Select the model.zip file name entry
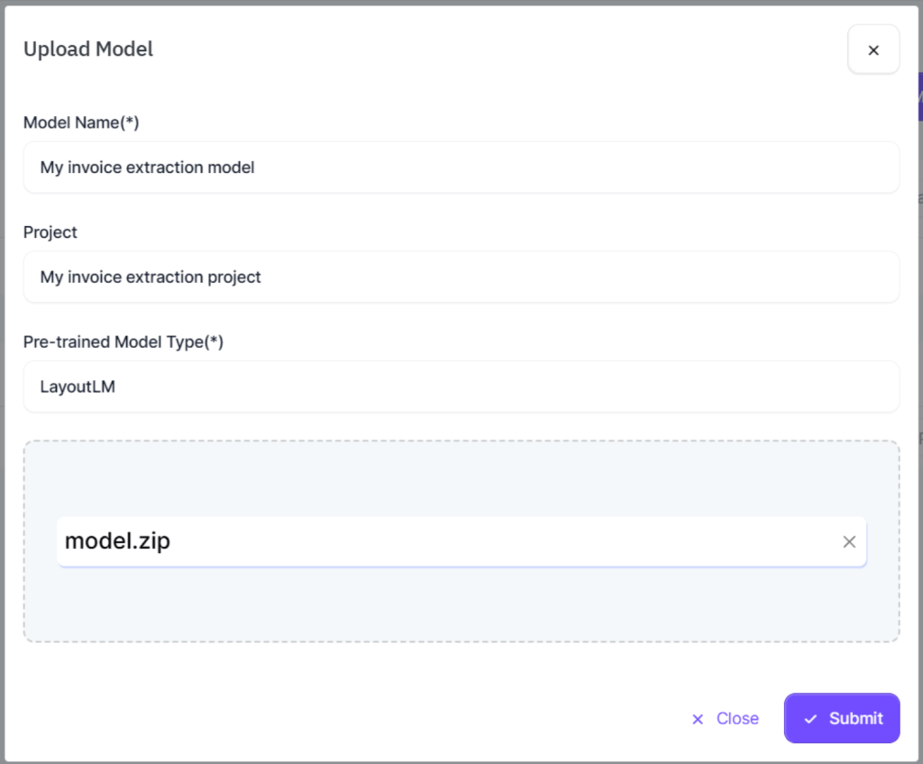 pos(117,541)
